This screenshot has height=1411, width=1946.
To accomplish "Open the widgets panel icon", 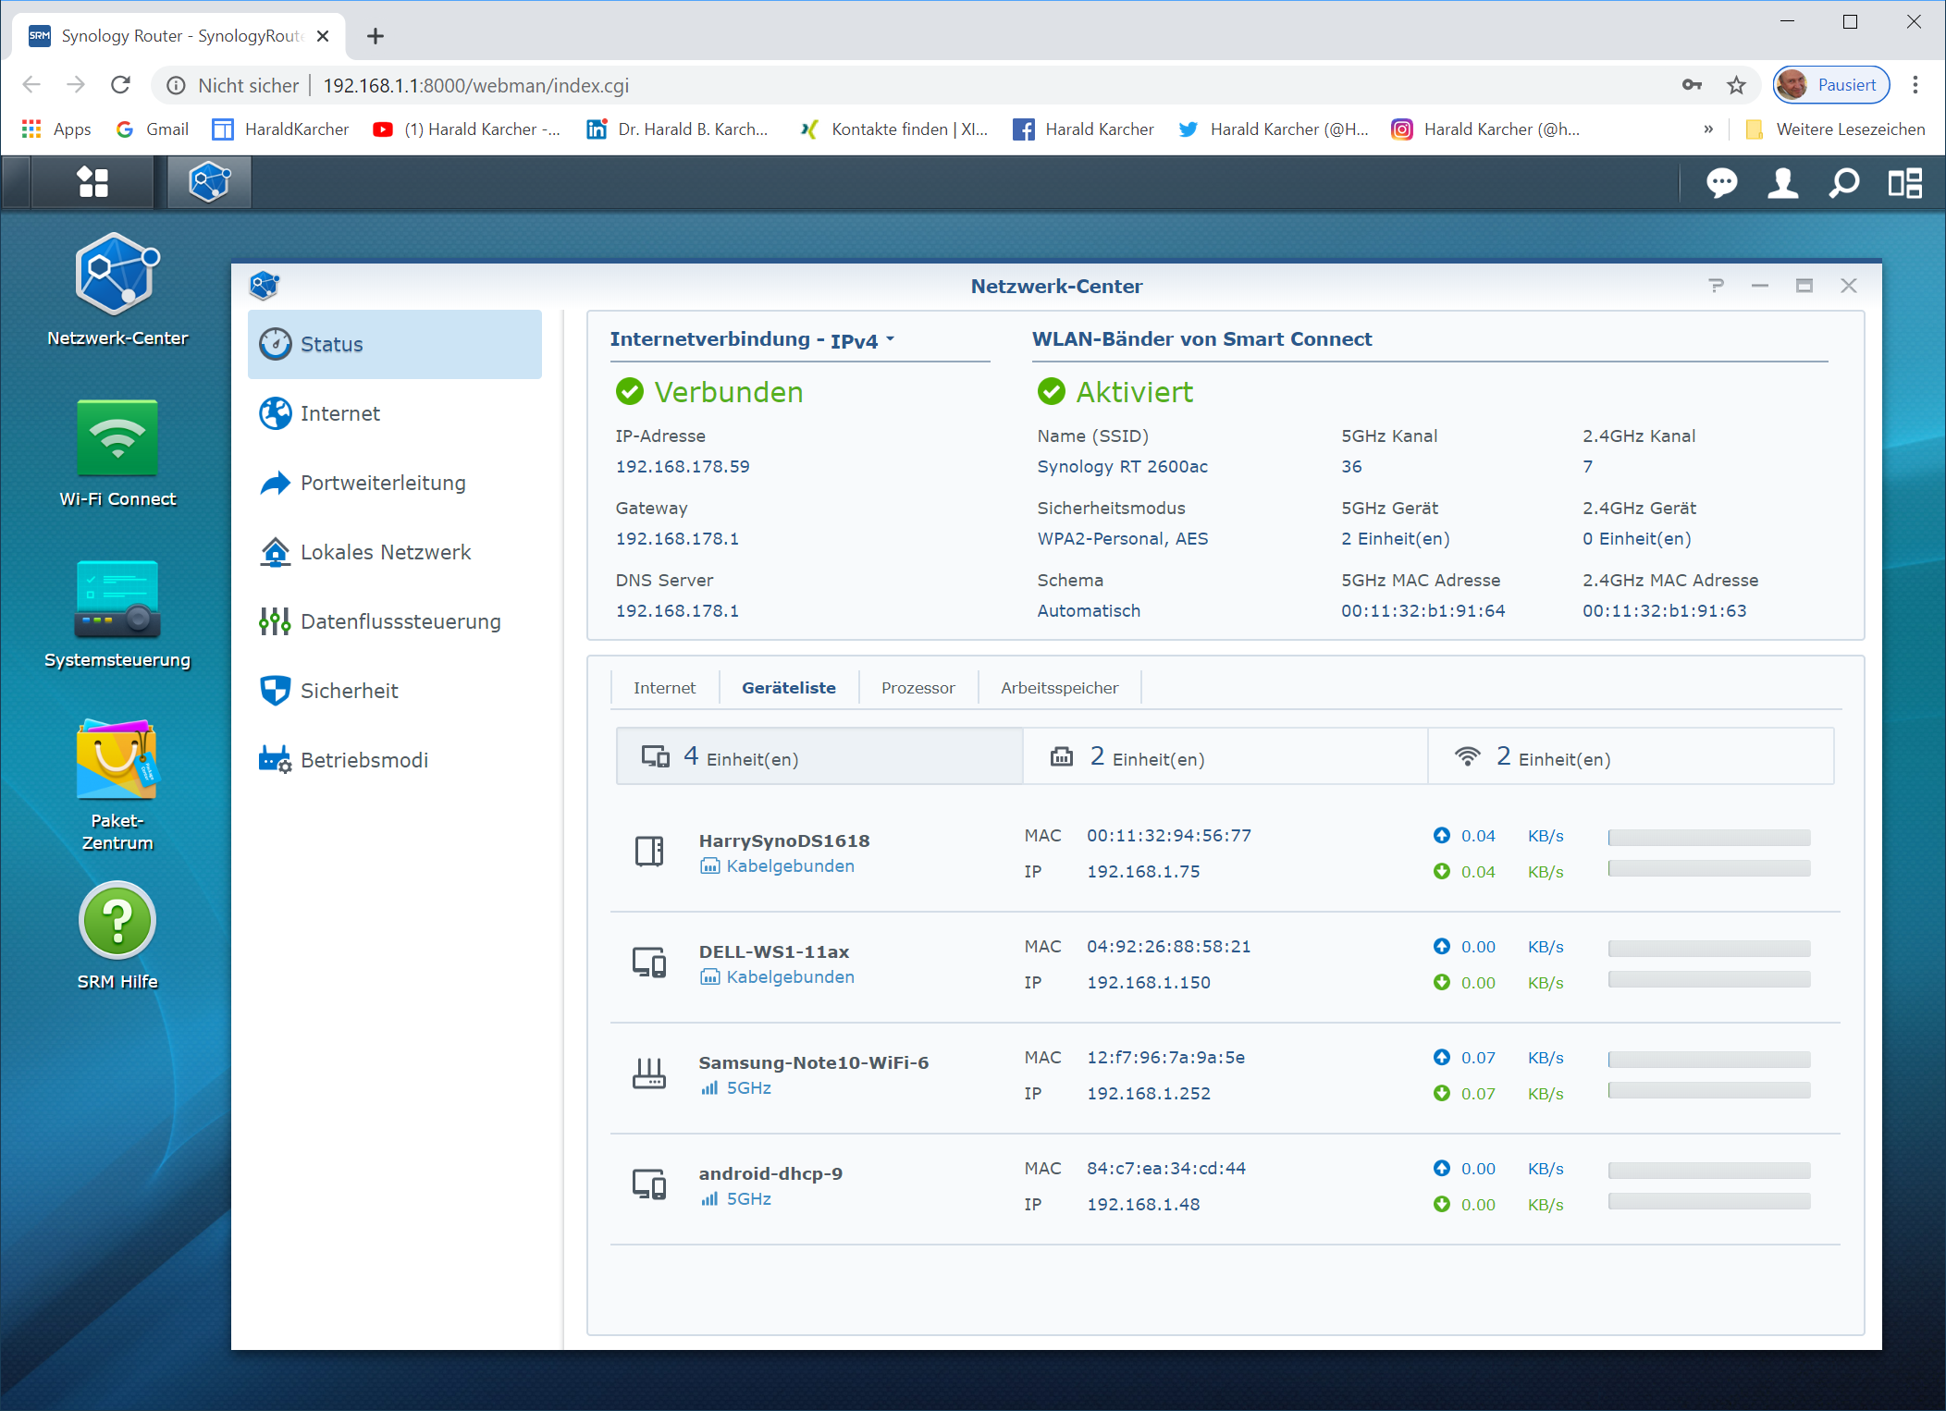I will pos(1904,183).
